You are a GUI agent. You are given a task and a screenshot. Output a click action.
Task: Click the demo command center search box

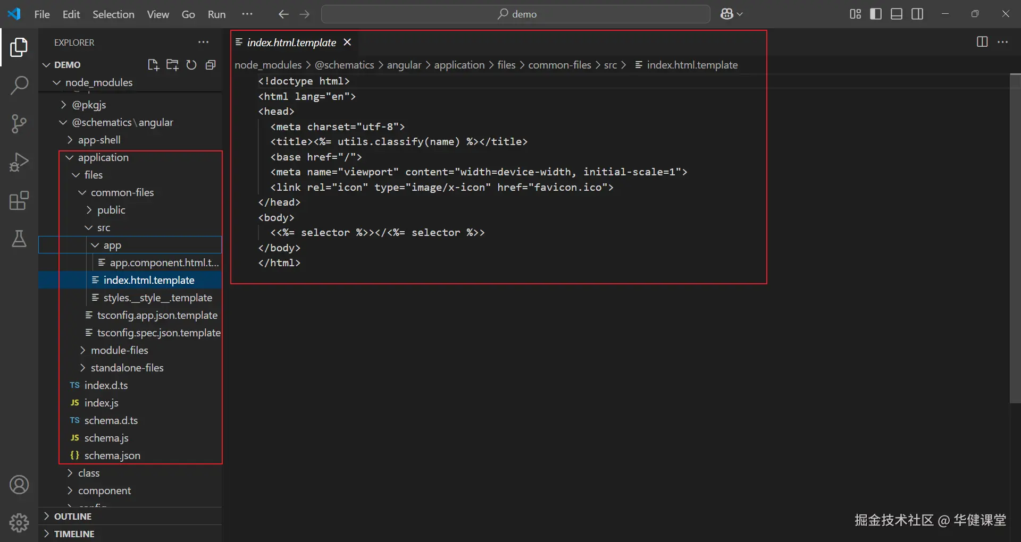click(516, 14)
